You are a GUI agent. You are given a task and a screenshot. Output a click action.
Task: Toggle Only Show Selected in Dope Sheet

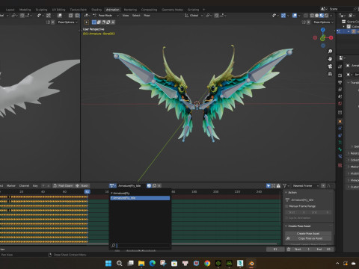click(269, 186)
